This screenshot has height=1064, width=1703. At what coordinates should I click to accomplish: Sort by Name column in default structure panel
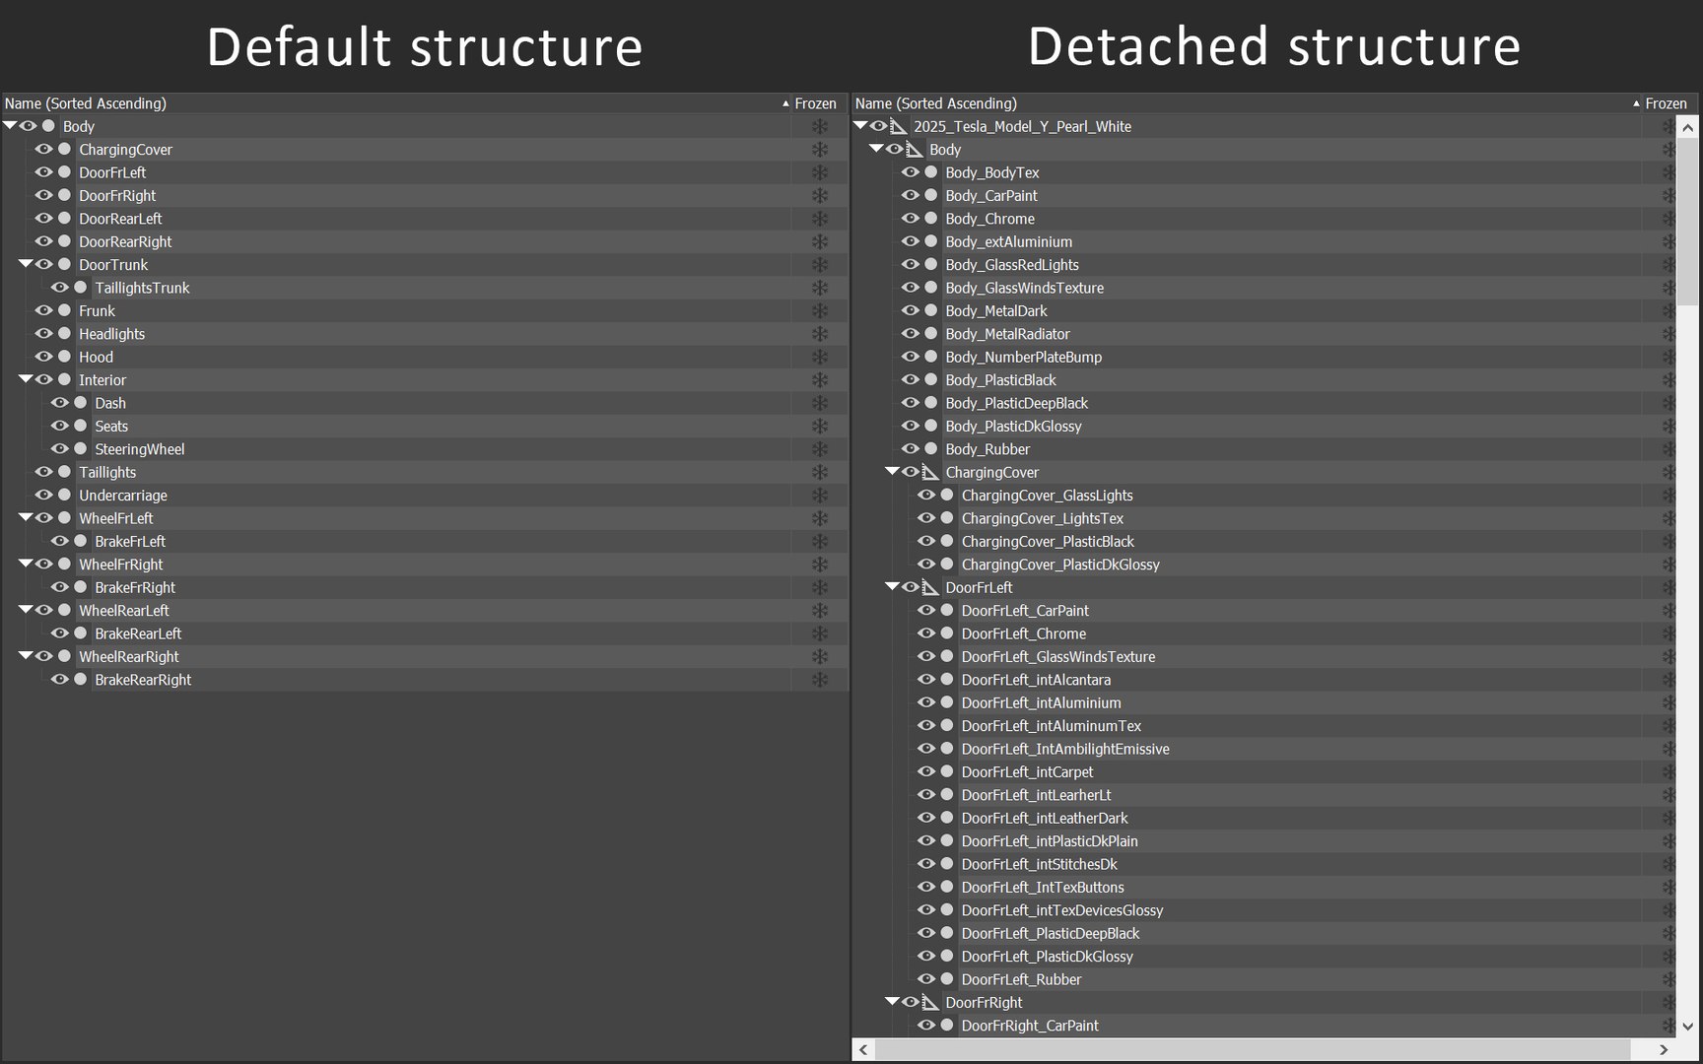coord(396,103)
